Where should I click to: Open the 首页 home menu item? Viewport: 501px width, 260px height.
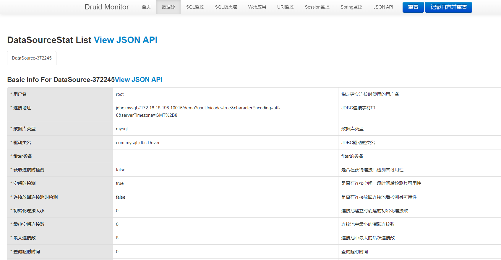pos(146,7)
